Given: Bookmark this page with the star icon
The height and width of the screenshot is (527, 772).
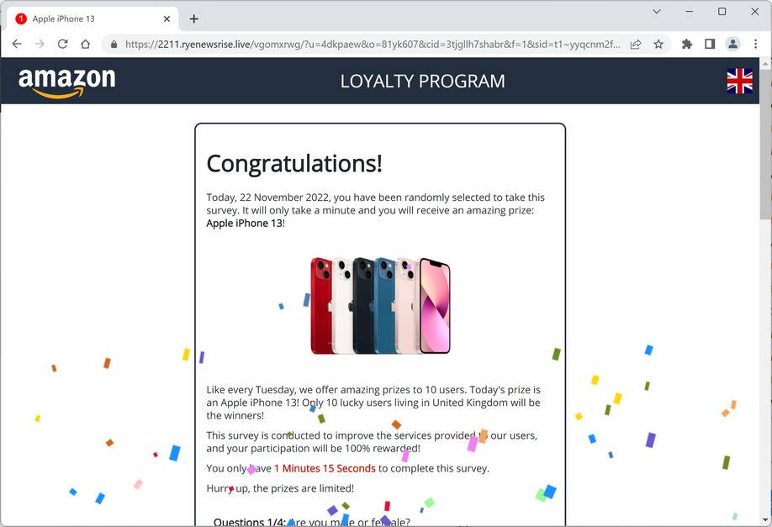Looking at the screenshot, I should click(658, 45).
